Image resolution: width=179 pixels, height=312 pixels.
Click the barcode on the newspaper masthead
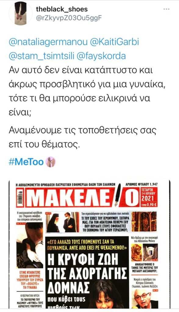[20, 197]
